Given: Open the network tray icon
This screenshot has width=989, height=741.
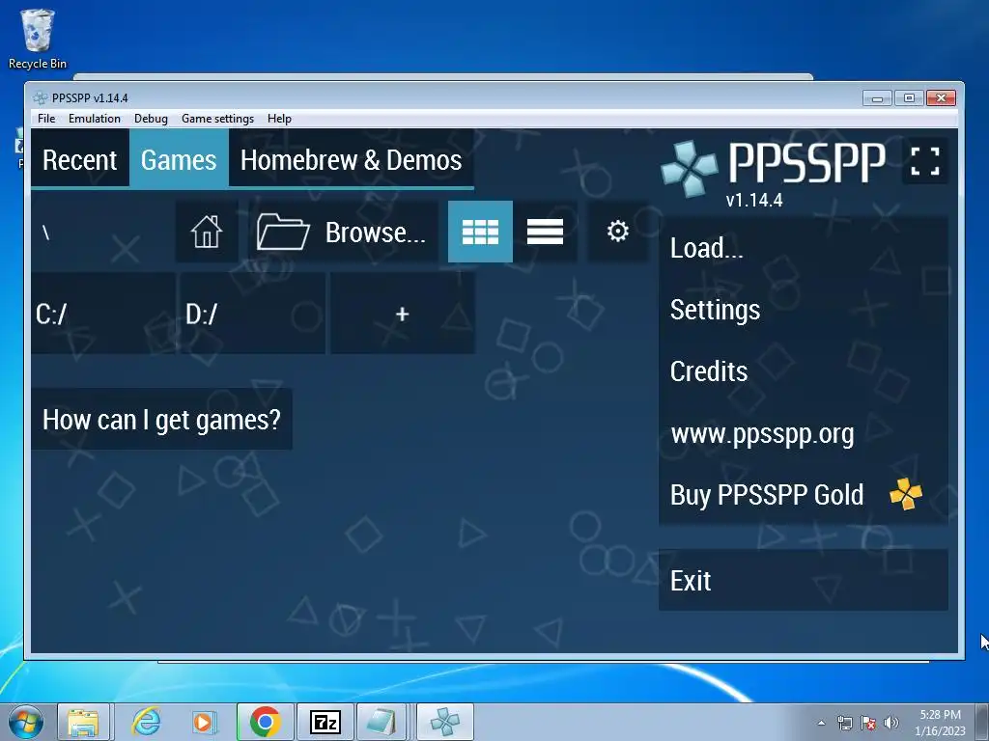Looking at the screenshot, I should tap(844, 723).
